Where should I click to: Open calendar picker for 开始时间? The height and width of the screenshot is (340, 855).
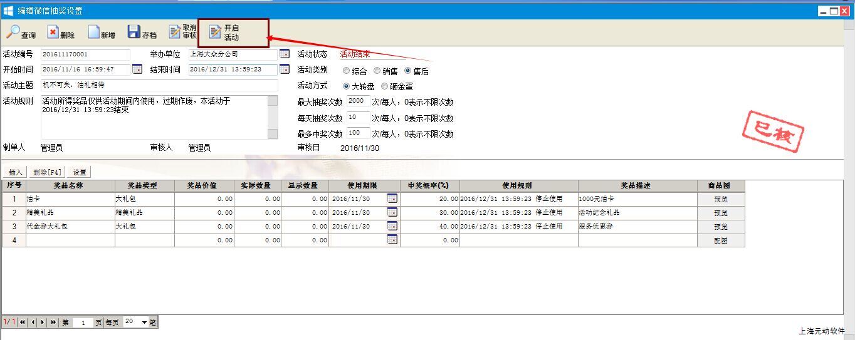coord(137,70)
